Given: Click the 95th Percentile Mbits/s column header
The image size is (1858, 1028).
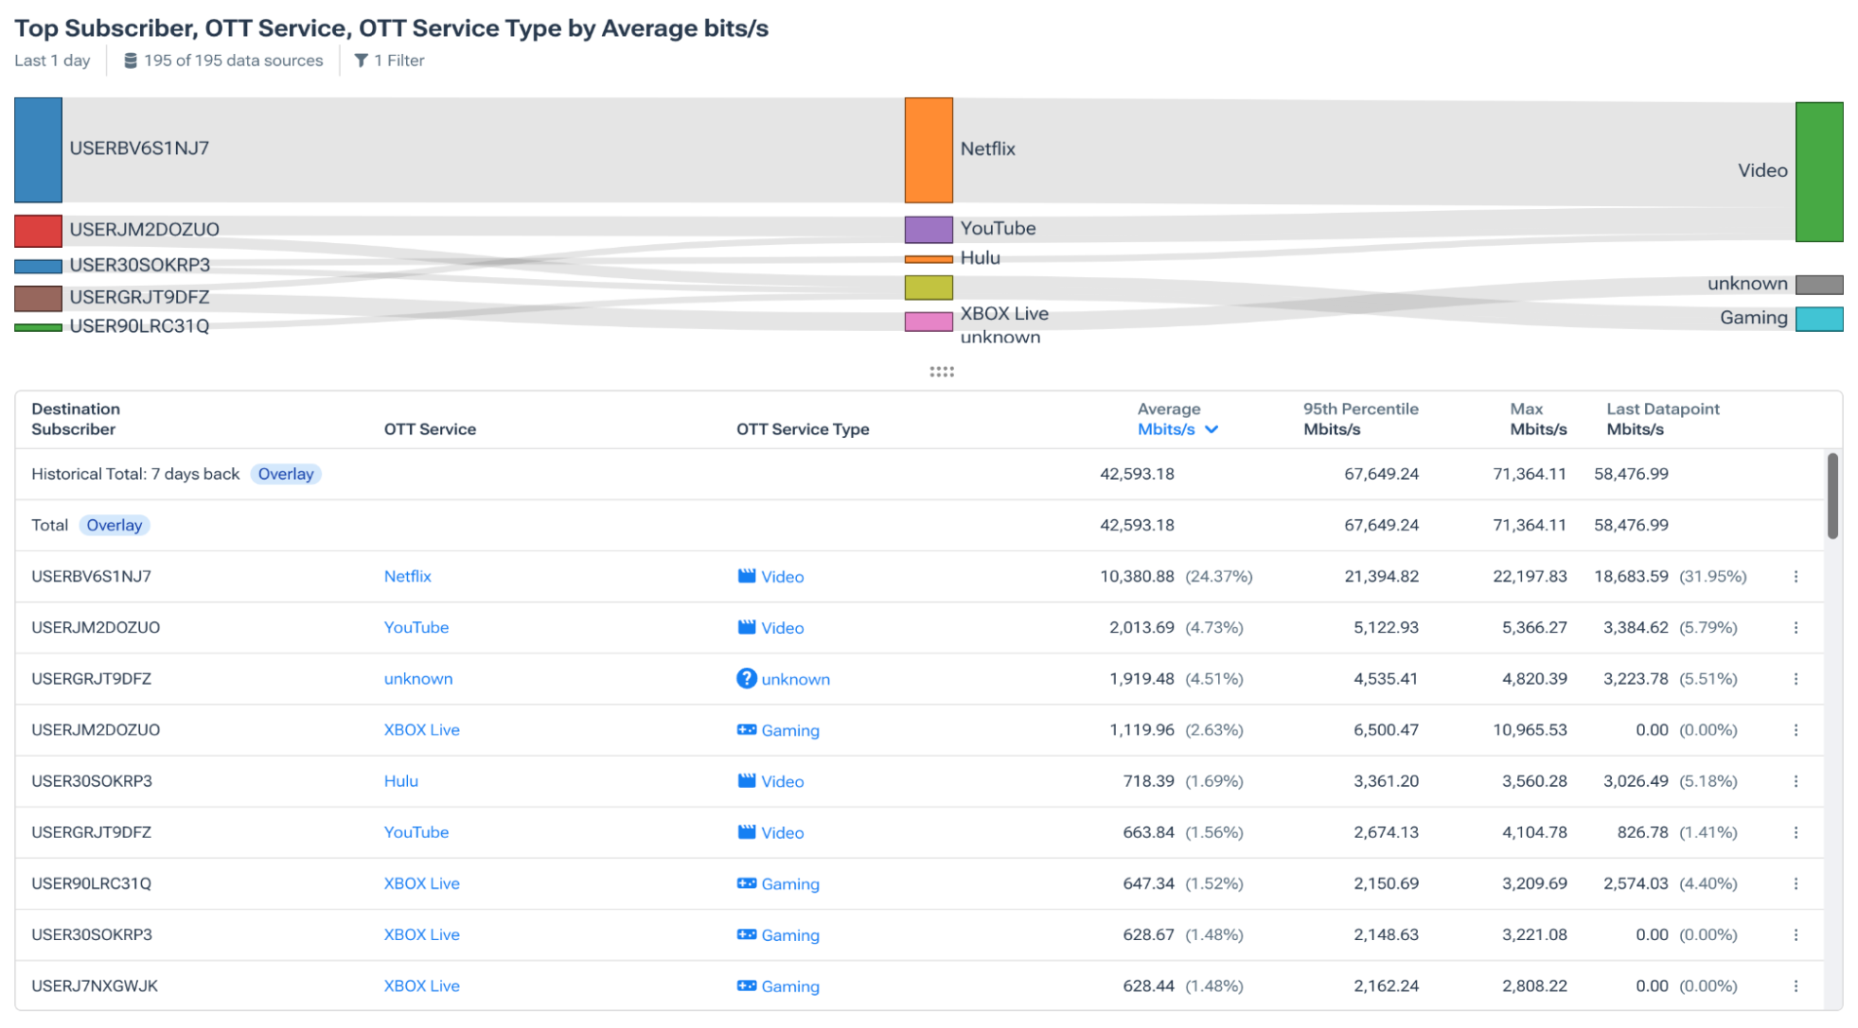Looking at the screenshot, I should pyautogui.click(x=1359, y=419).
